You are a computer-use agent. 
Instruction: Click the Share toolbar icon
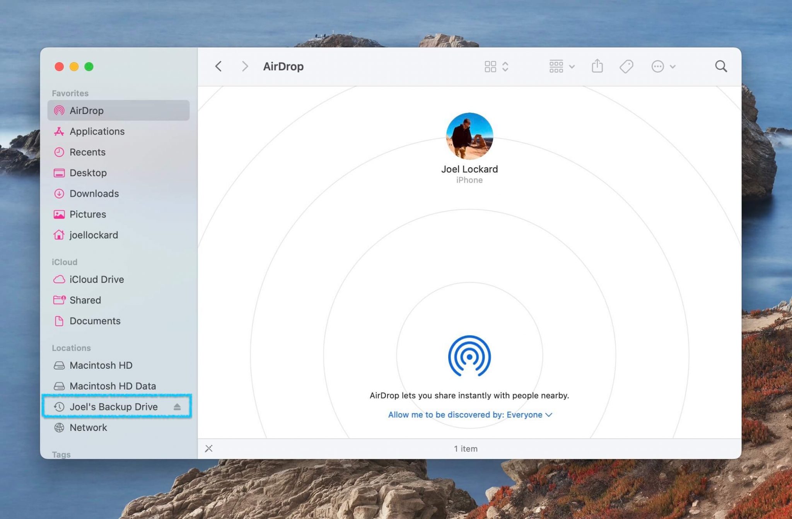(597, 66)
